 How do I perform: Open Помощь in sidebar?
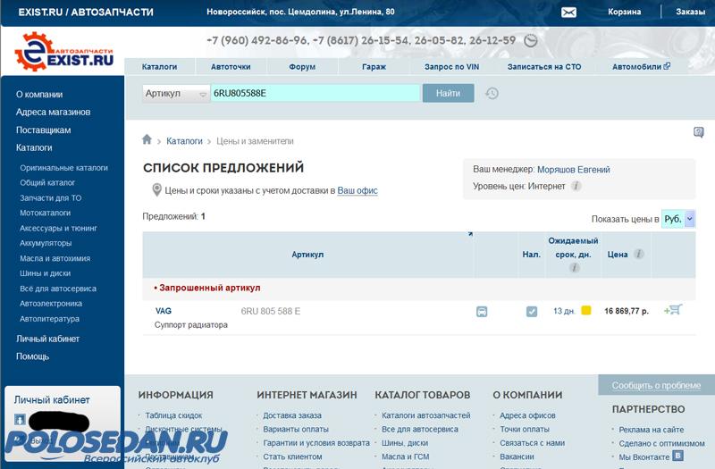click(32, 356)
